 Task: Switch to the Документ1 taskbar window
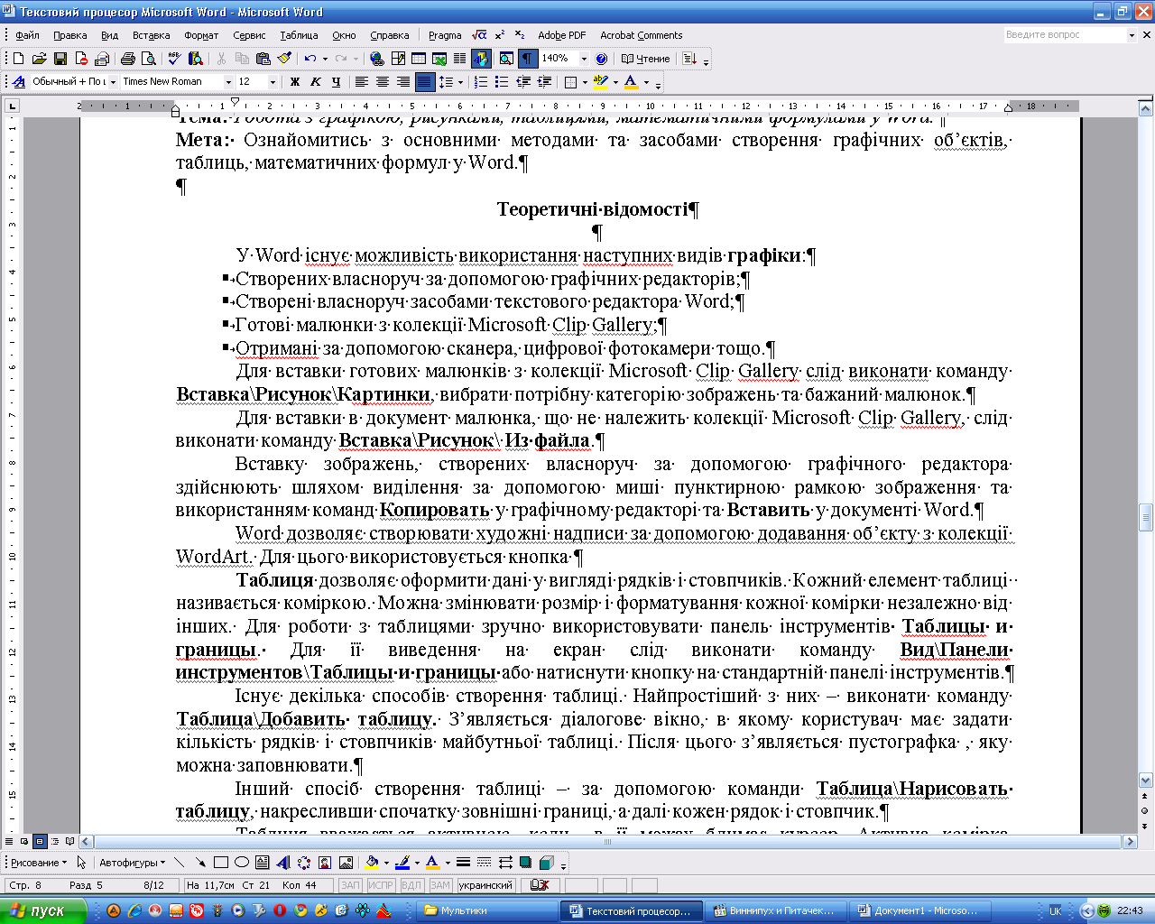(921, 910)
